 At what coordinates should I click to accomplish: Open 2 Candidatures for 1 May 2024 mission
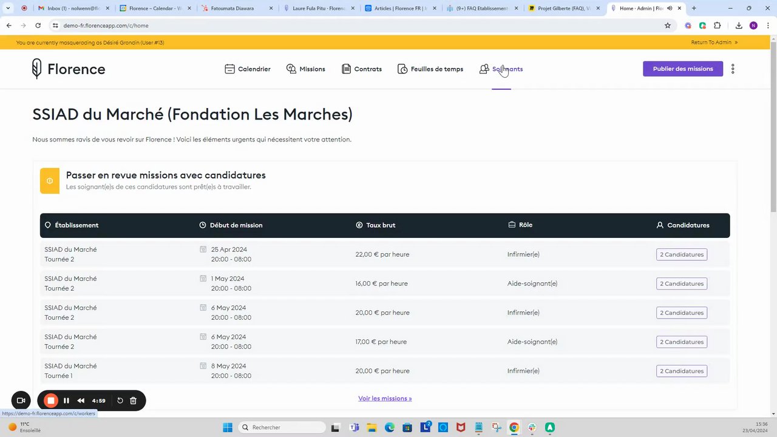[x=682, y=283]
